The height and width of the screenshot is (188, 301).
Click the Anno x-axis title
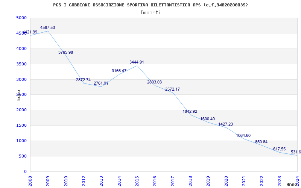[292, 184]
